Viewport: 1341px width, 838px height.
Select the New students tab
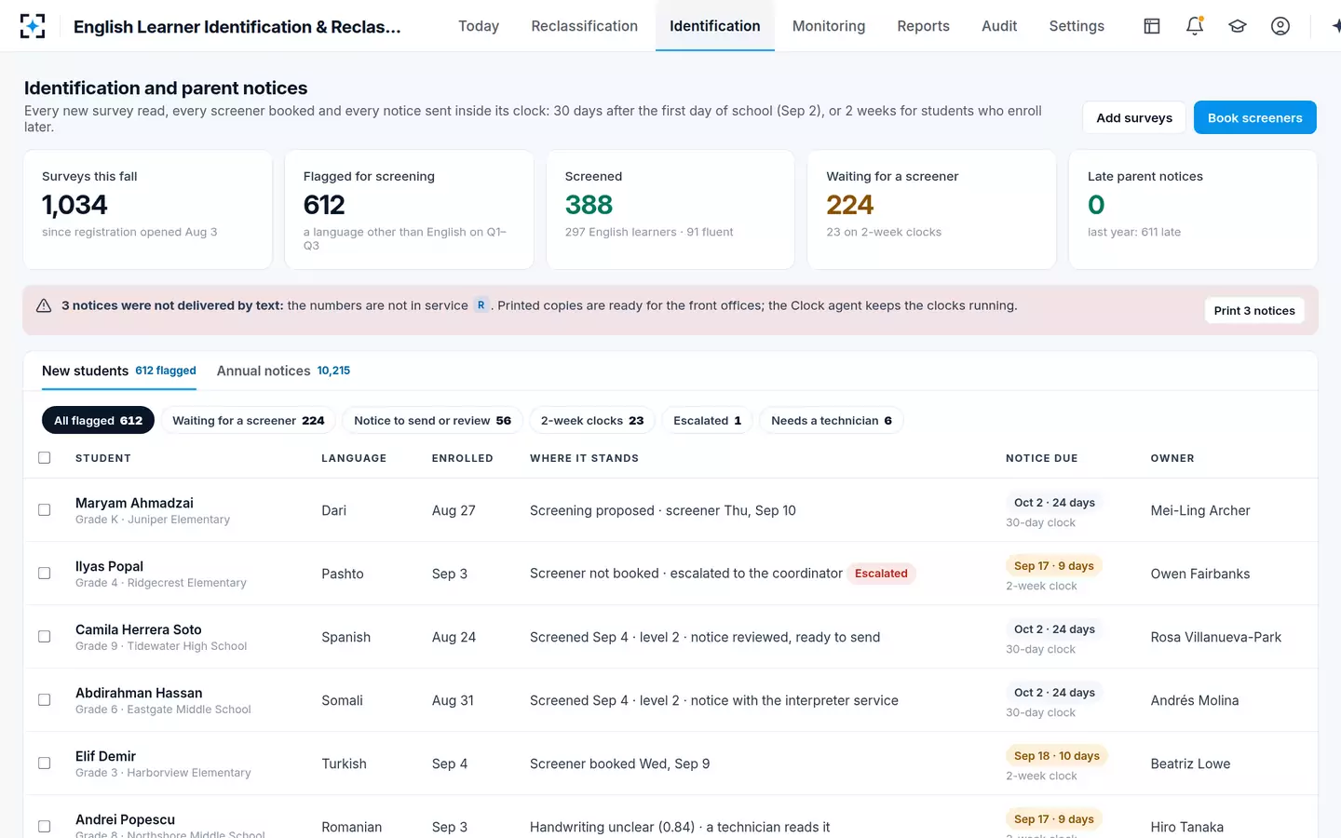coord(119,371)
